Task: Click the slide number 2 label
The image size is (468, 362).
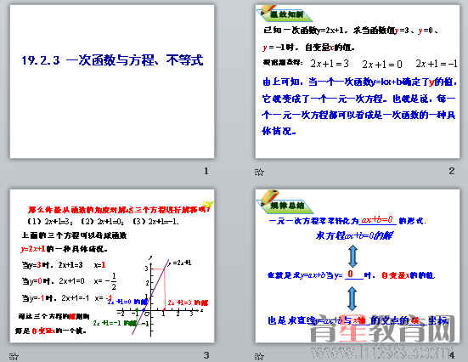Action: [452, 171]
